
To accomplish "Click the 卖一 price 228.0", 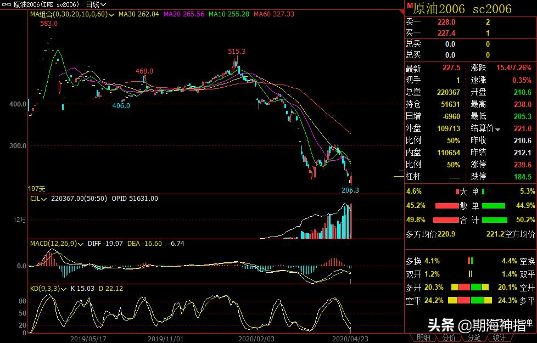I will (x=446, y=23).
